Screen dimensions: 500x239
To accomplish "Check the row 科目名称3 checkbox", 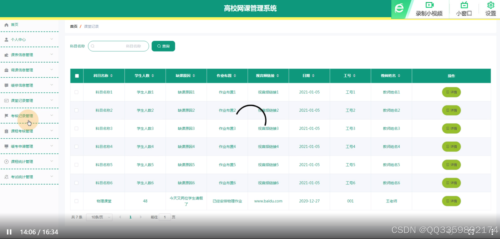I will (76, 128).
